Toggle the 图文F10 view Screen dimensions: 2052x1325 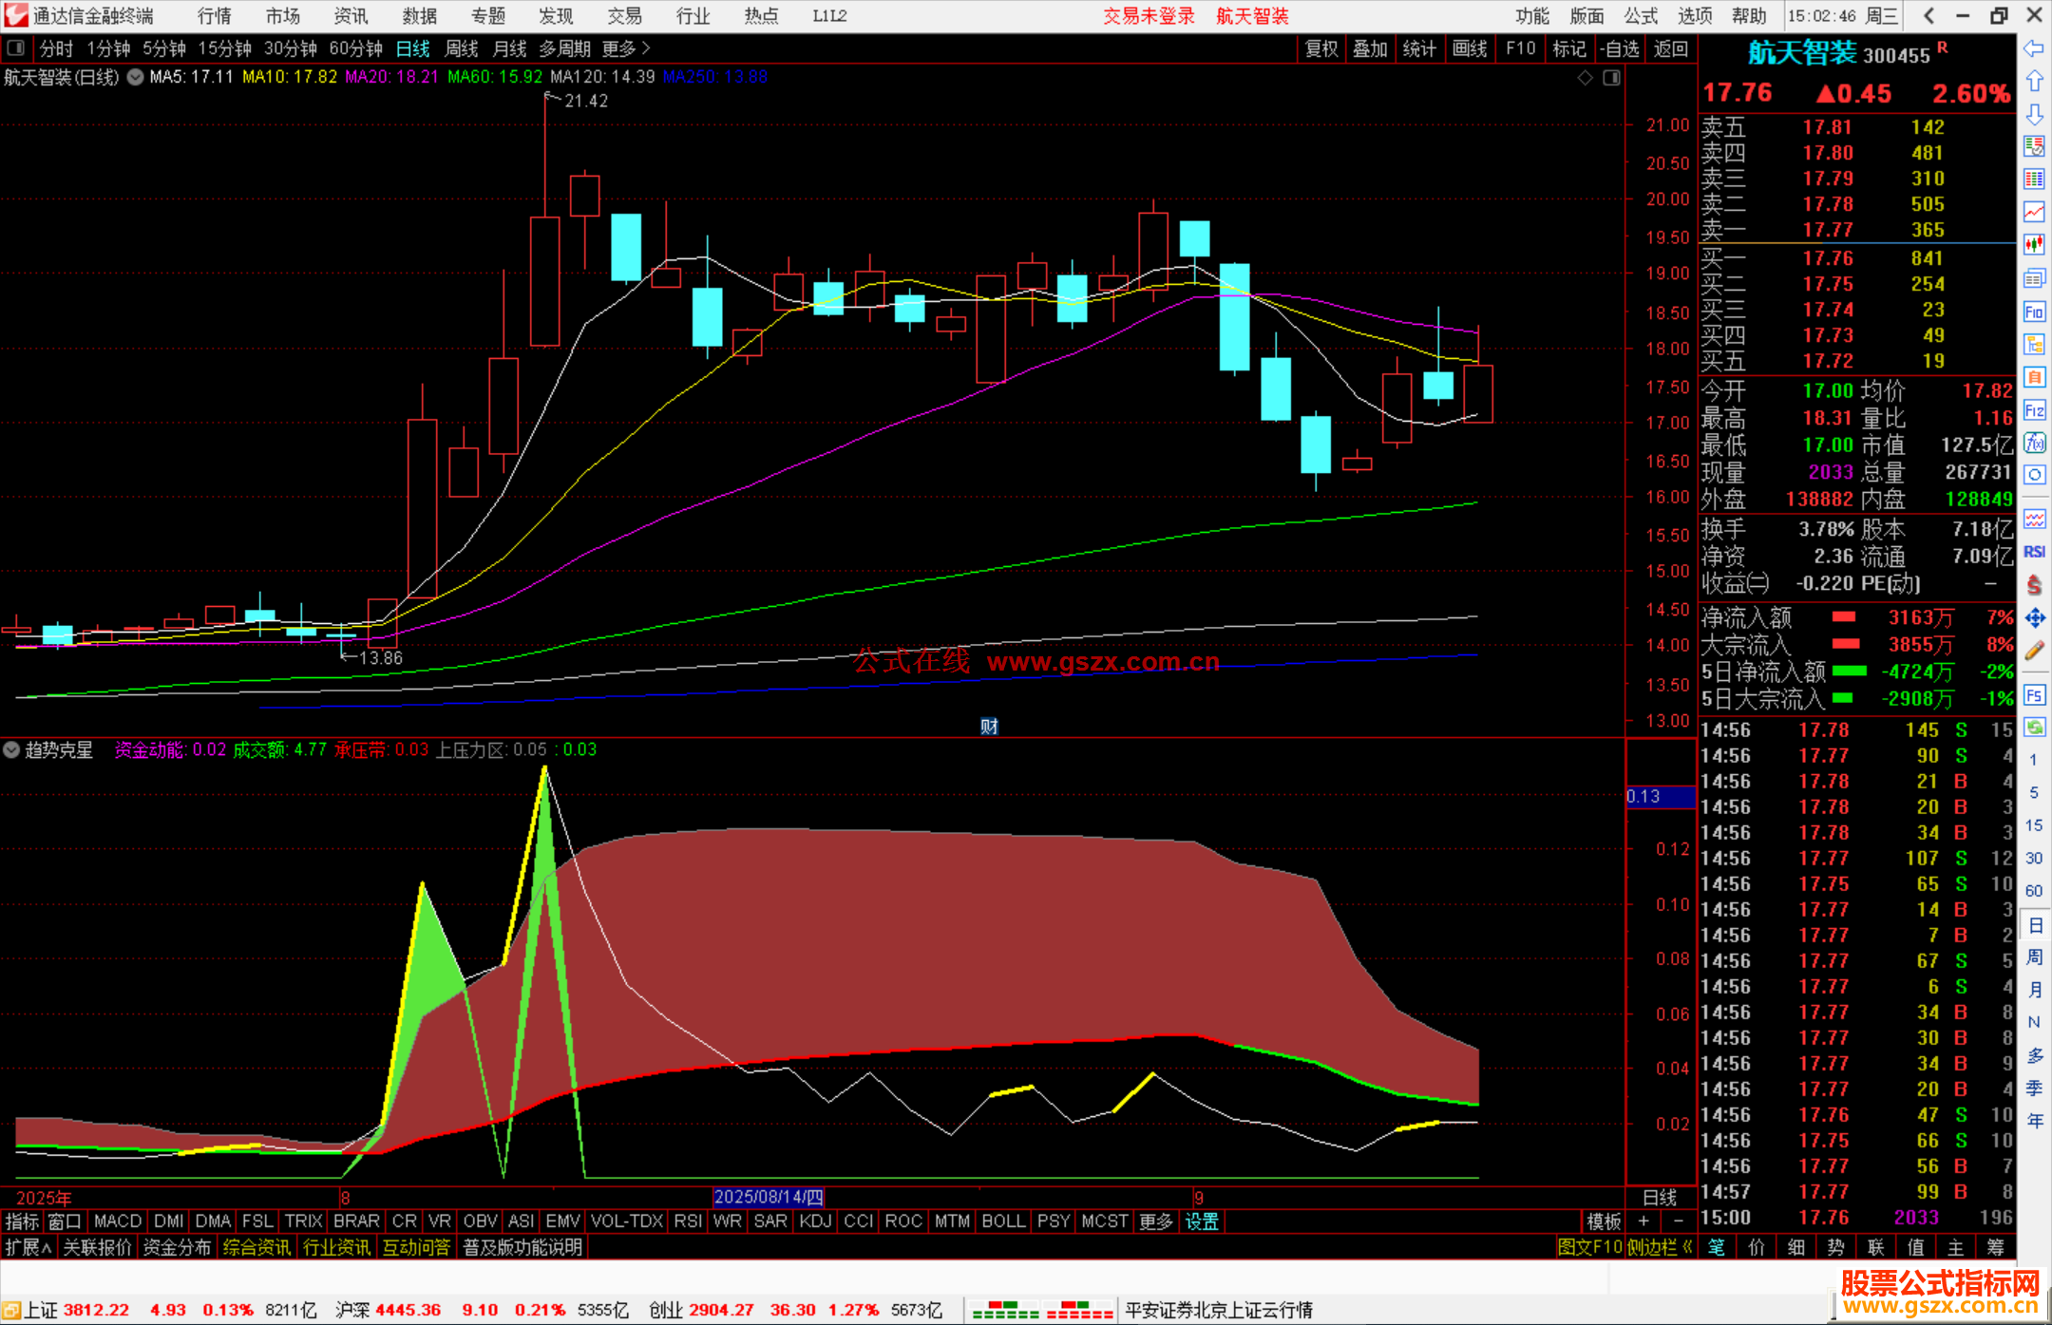(1589, 1247)
